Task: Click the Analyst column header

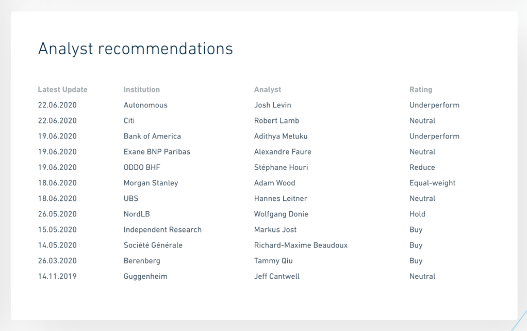Action: pyautogui.click(x=268, y=89)
